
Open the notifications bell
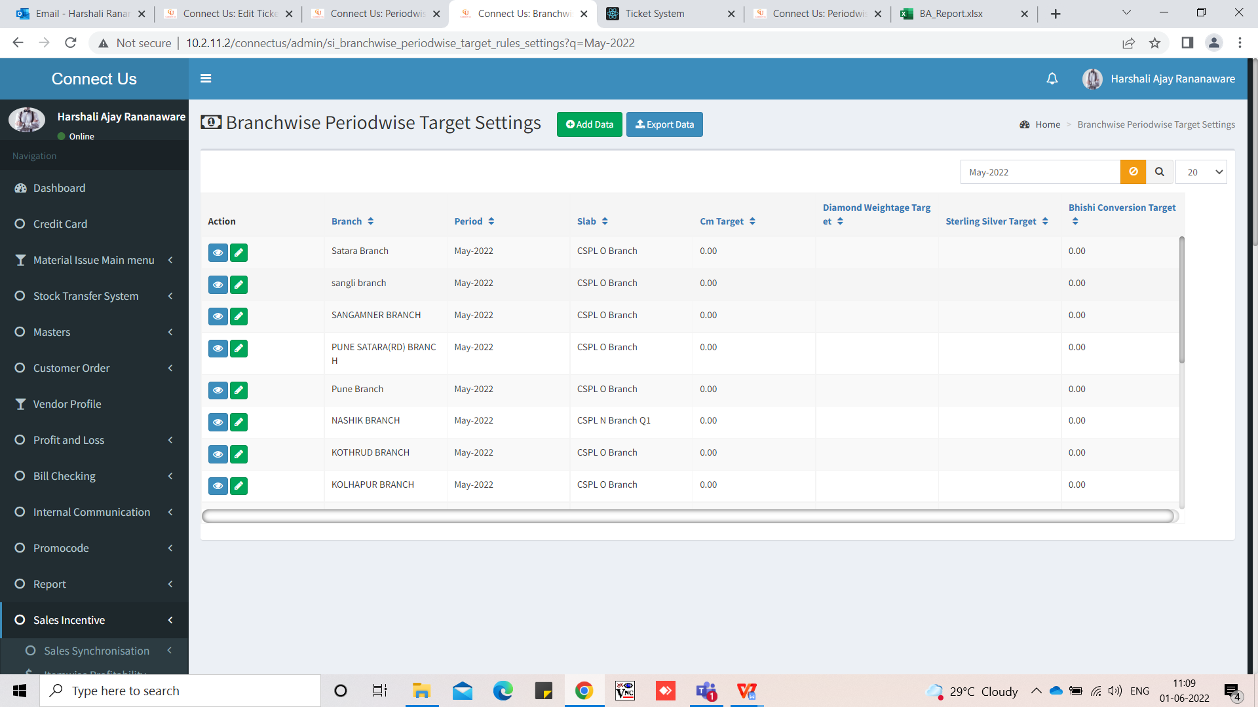point(1052,79)
